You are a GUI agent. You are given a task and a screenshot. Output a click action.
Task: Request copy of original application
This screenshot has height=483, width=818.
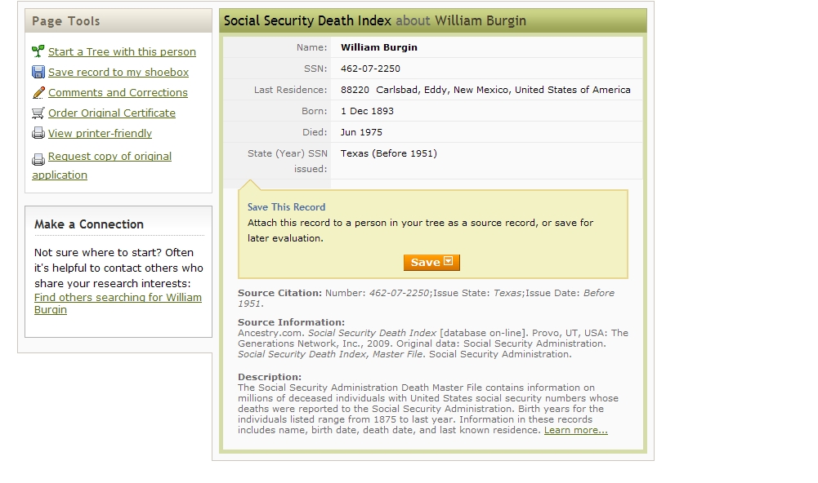[110, 156]
